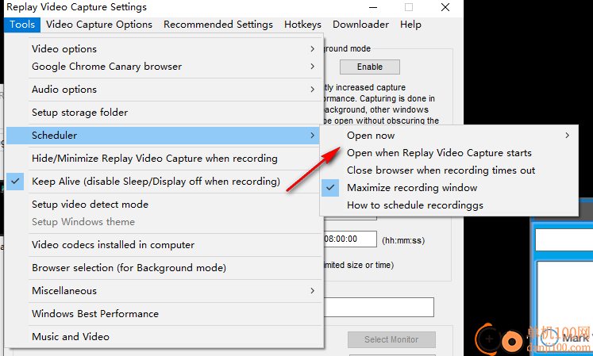Image resolution: width=593 pixels, height=356 pixels.
Task: Choose Setup storage folder
Action: [x=164, y=113]
